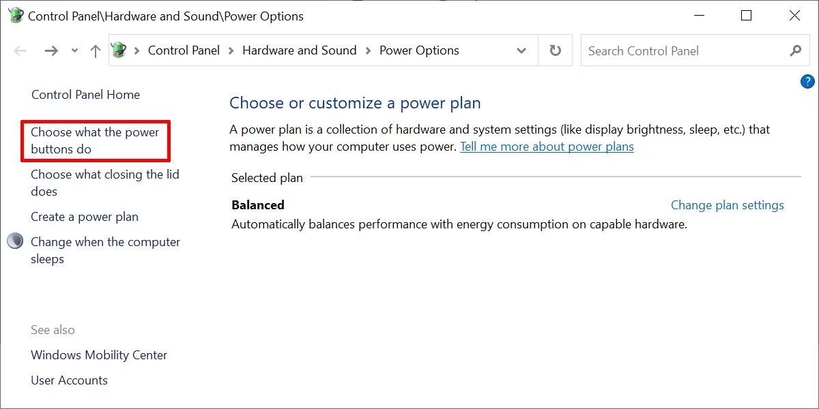Click Change plan settings for Balanced

point(728,205)
